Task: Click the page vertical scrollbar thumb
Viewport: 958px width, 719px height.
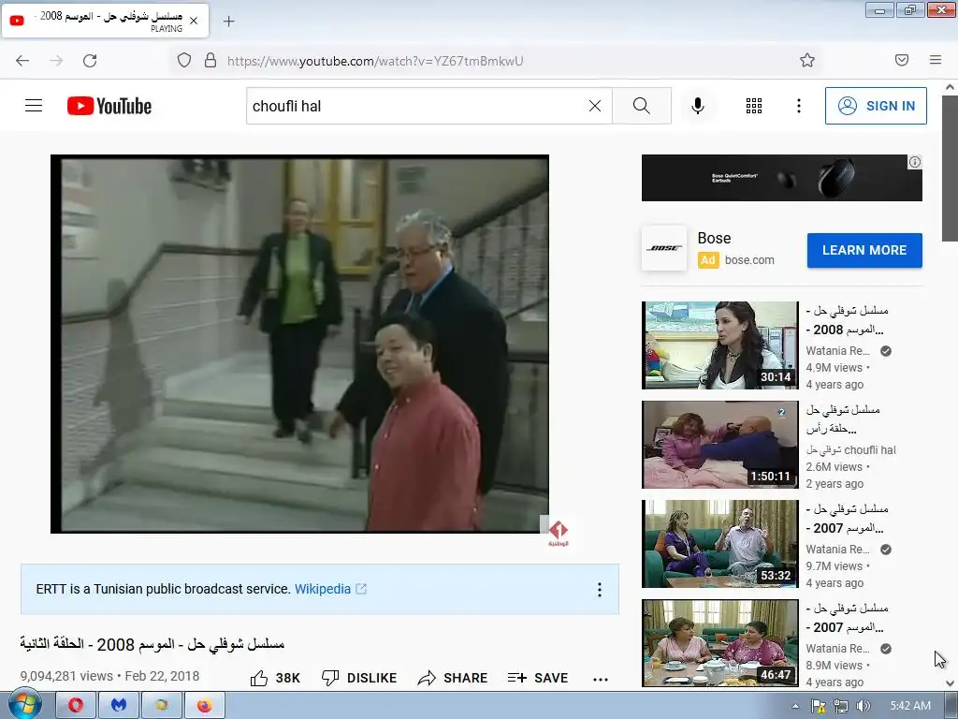Action: coord(951,169)
